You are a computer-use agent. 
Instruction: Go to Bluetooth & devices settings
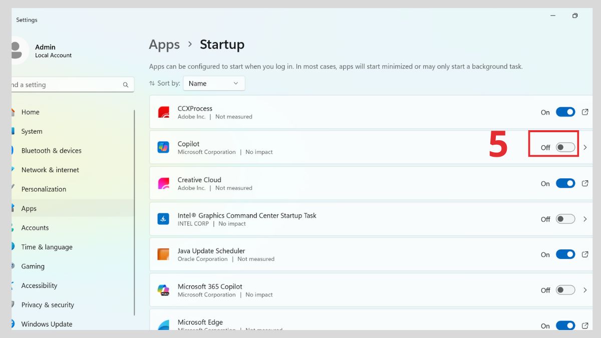pyautogui.click(x=51, y=151)
